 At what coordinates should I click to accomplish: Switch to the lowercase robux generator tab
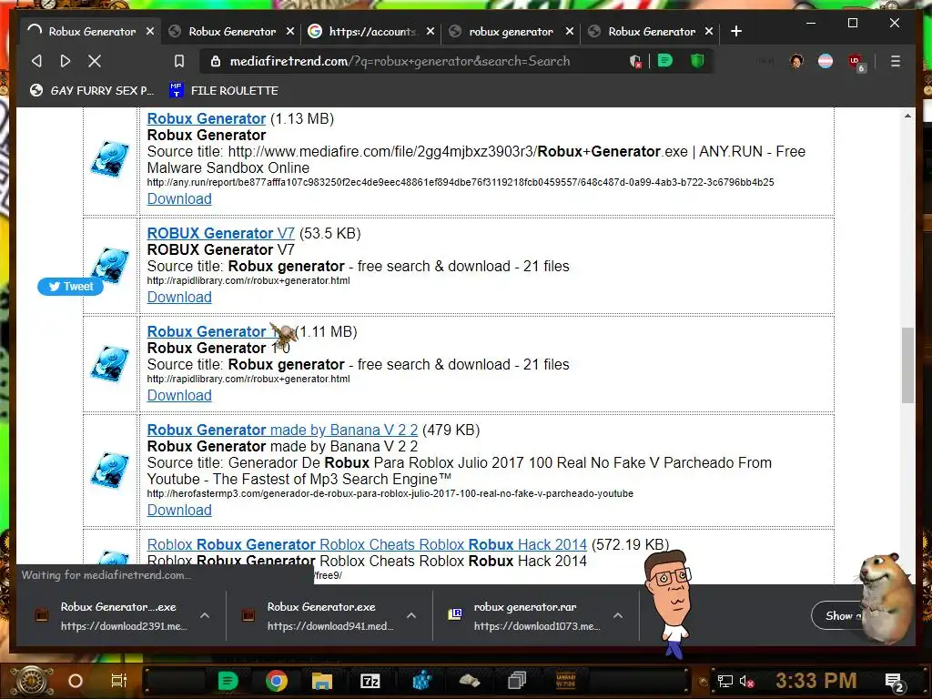[x=510, y=32]
